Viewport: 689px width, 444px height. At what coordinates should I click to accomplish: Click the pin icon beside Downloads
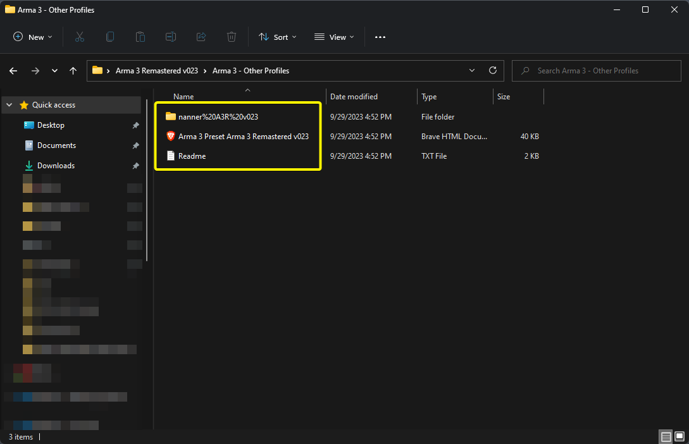(136, 166)
